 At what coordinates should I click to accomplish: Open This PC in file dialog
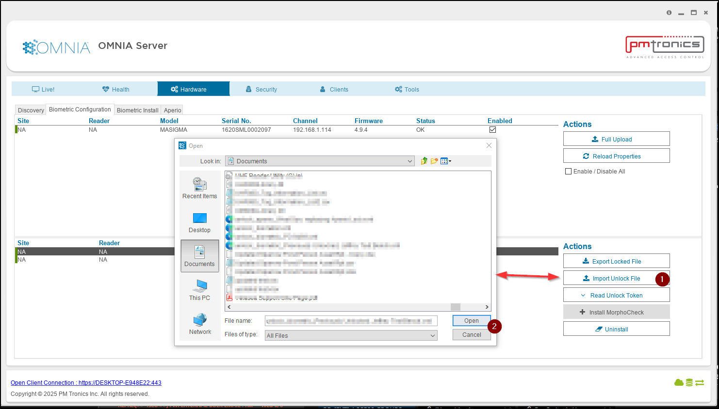point(199,290)
